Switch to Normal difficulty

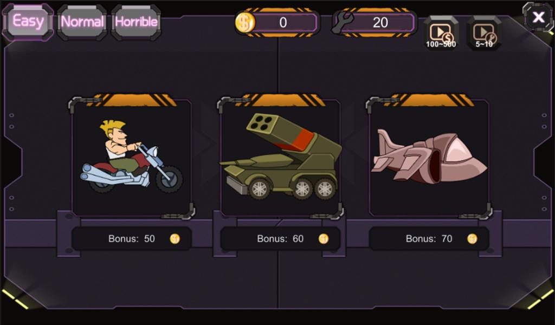[x=82, y=22]
